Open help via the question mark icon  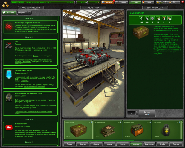[178, 2]
